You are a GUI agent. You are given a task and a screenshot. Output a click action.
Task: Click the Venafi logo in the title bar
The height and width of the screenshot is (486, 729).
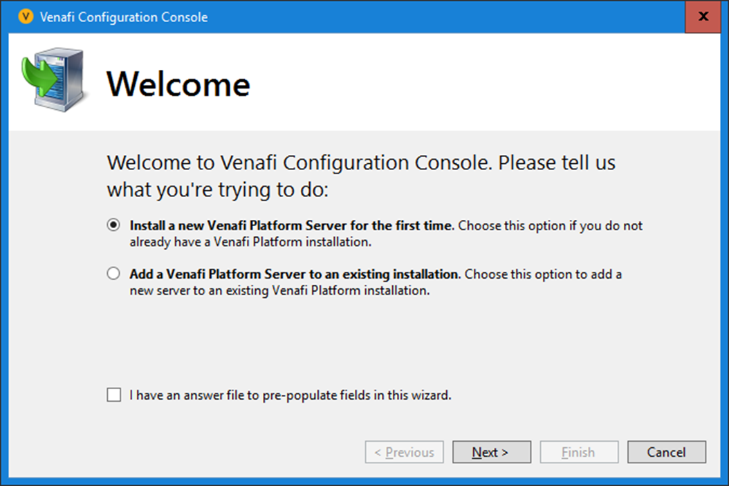click(26, 17)
